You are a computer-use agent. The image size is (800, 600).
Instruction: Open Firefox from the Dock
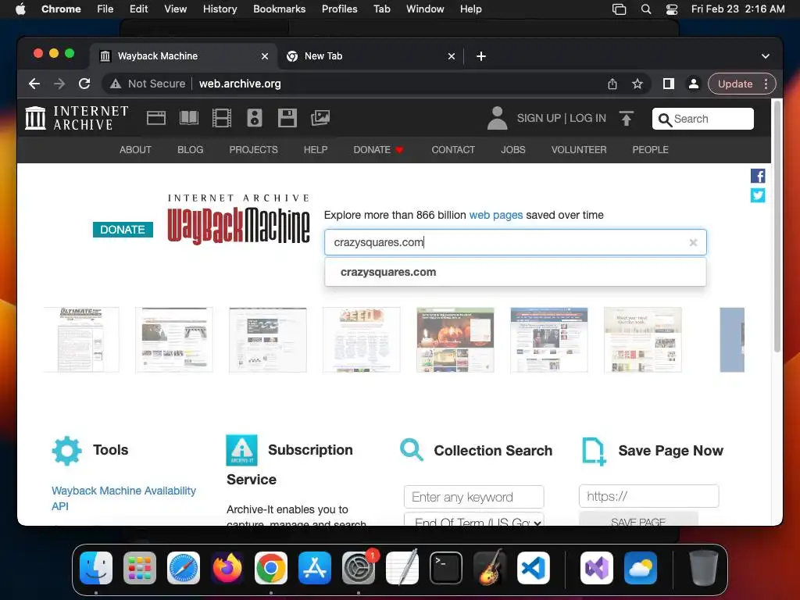click(x=227, y=568)
